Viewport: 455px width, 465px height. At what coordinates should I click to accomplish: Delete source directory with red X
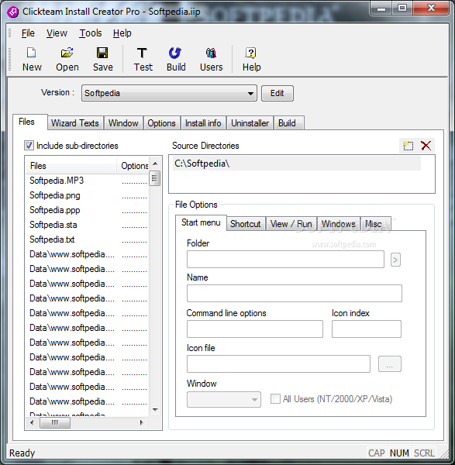[x=426, y=146]
